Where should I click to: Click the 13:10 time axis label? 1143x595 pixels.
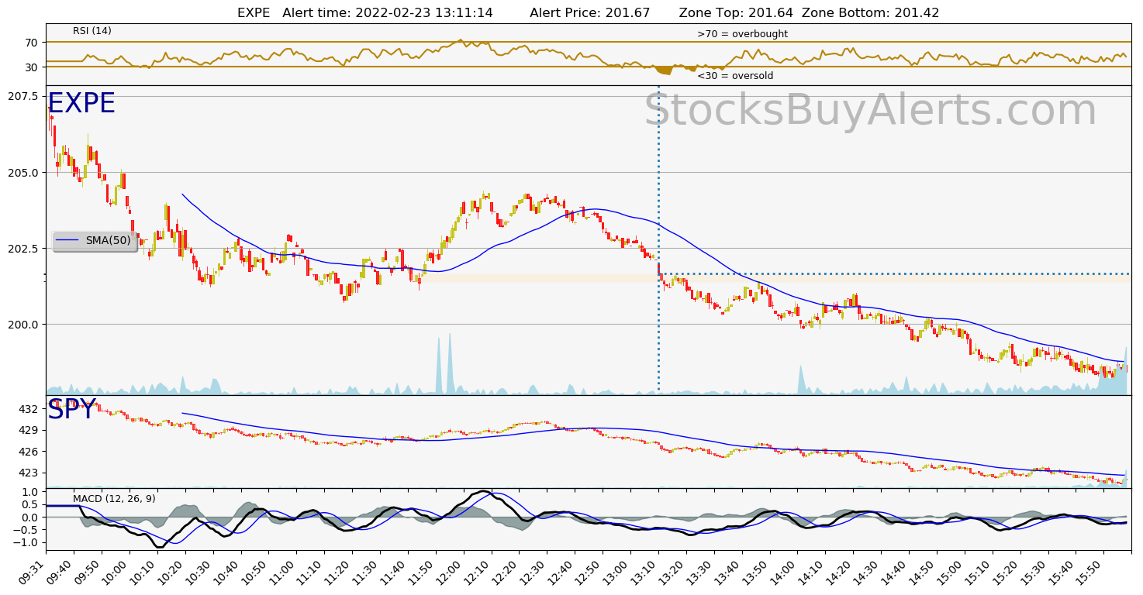[646, 573]
